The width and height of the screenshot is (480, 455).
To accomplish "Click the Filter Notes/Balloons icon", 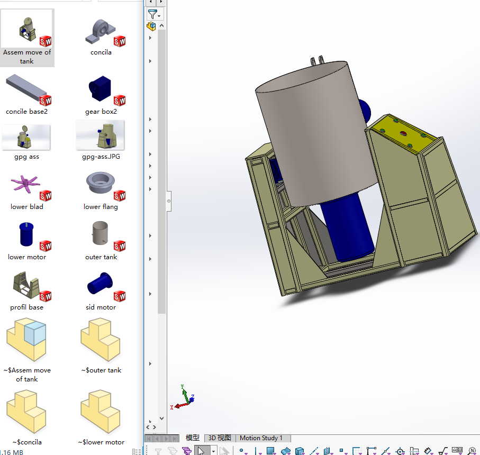I will click(472, 451).
